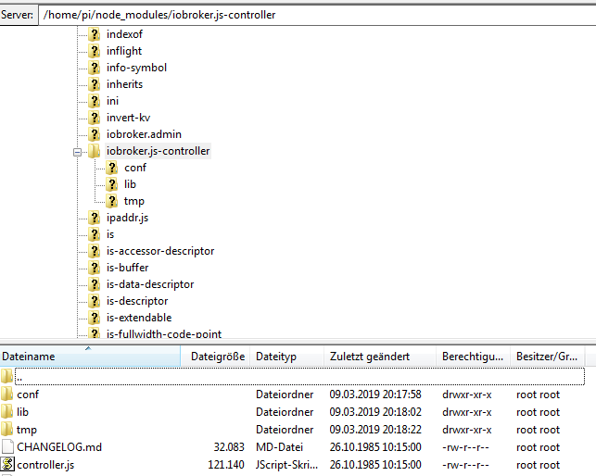The width and height of the screenshot is (596, 476).
Task: Click the Server remote path input field
Action: (x=317, y=15)
